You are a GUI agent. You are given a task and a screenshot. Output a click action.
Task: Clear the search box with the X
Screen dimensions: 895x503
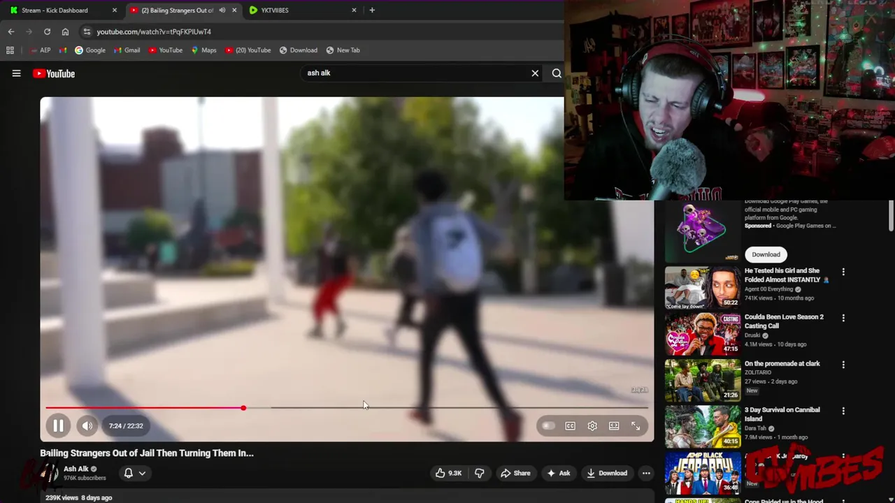click(x=536, y=73)
